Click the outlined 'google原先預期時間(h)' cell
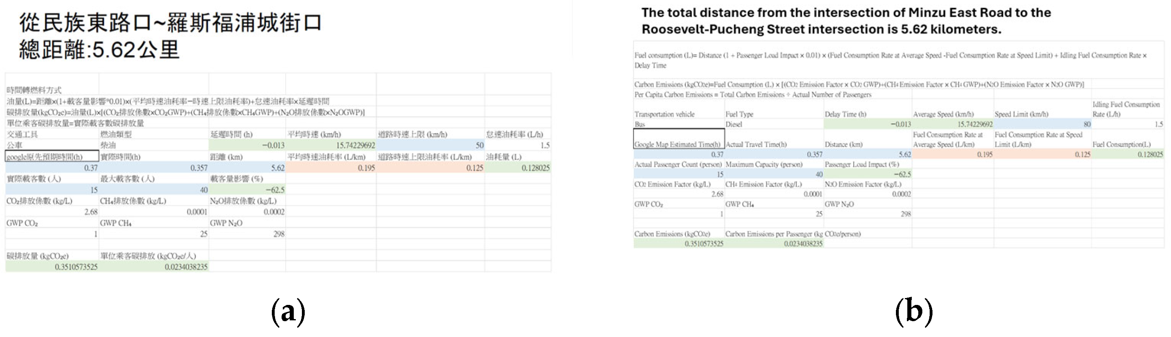1171x337 pixels. coord(52,157)
